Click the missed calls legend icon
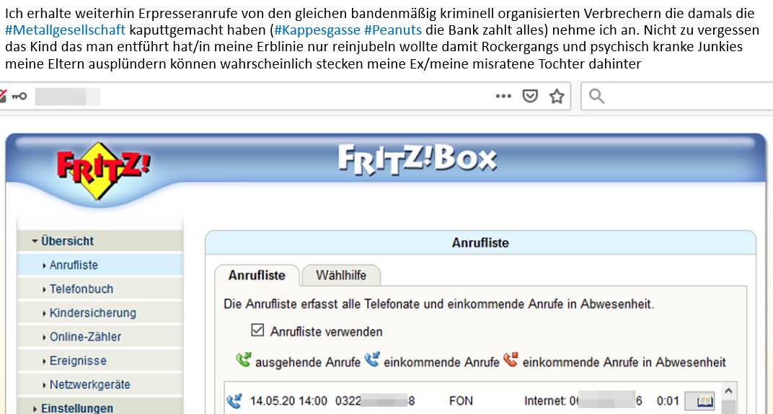This screenshot has height=414, width=773. [511, 360]
